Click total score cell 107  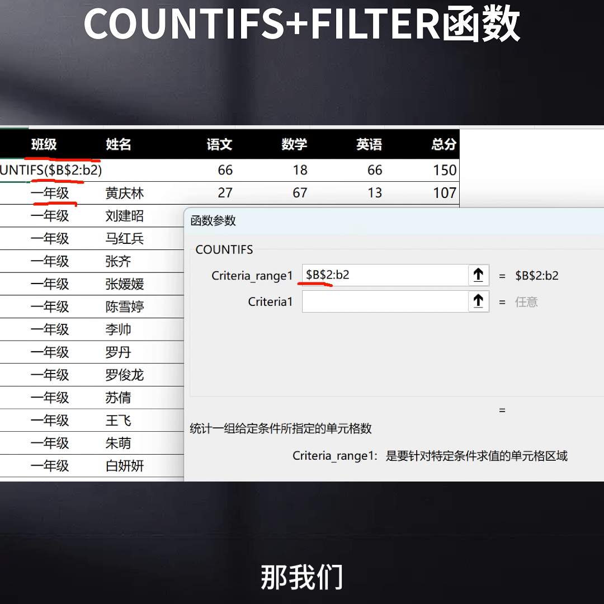pyautogui.click(x=445, y=192)
